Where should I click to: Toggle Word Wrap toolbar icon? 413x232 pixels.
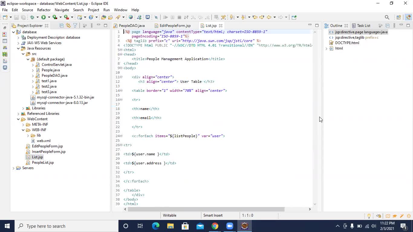(x=216, y=17)
